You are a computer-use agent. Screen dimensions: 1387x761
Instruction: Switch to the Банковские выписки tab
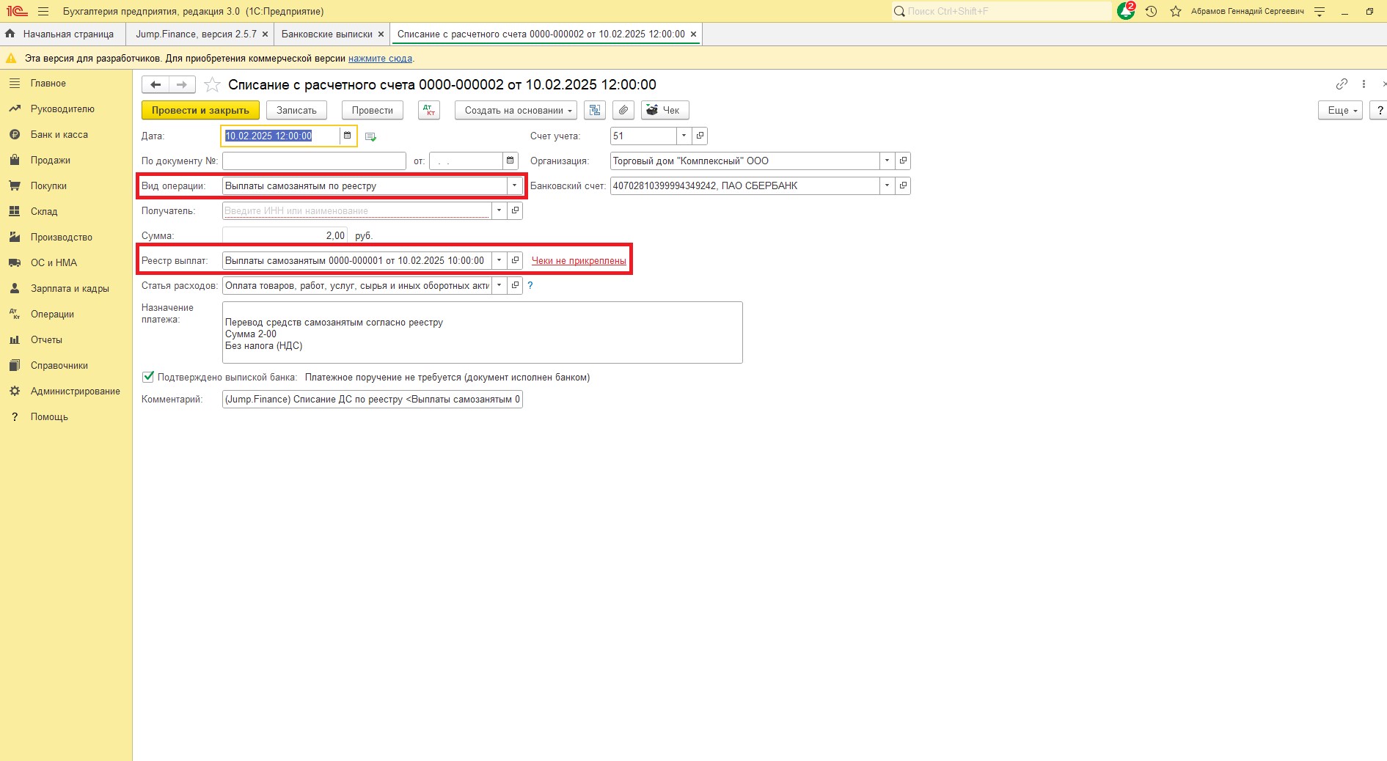(x=327, y=34)
